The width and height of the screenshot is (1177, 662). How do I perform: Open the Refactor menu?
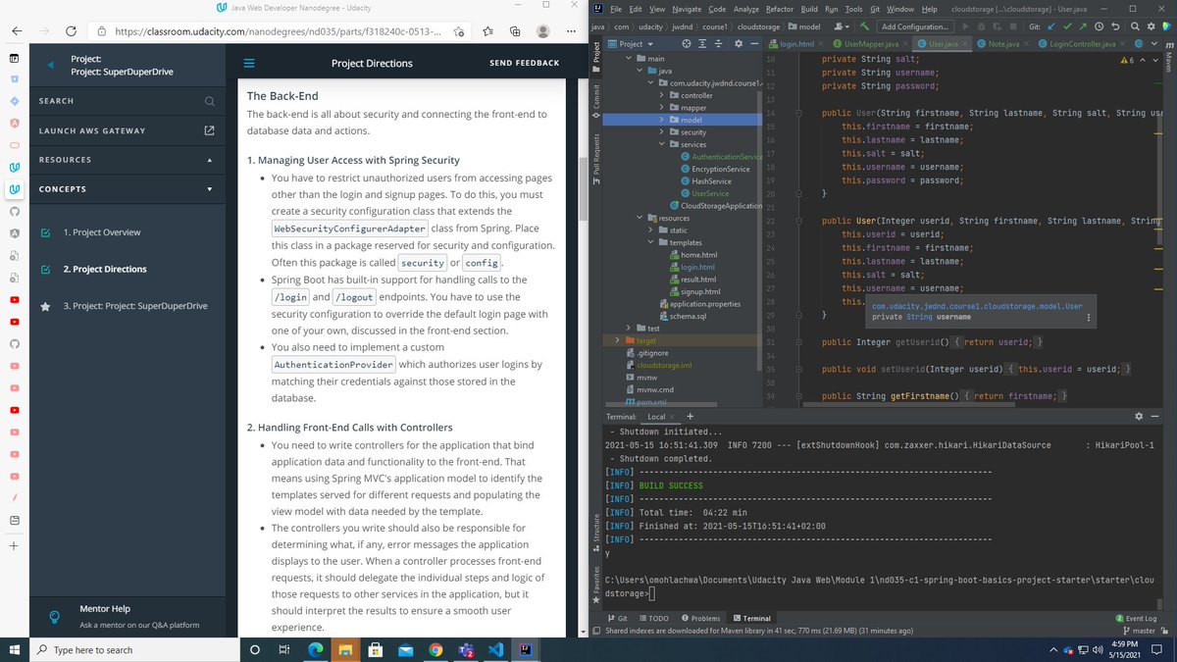(x=779, y=9)
